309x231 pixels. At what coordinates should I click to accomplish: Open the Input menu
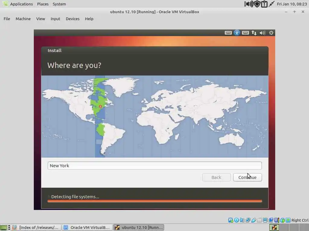pos(56,19)
